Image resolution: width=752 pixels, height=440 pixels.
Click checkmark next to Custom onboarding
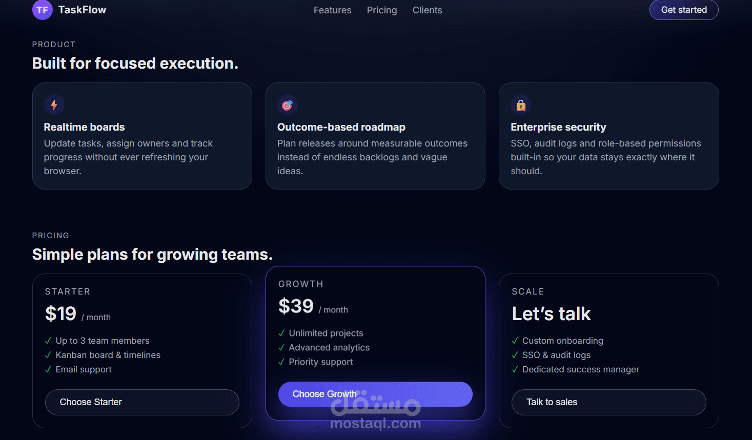tap(515, 341)
